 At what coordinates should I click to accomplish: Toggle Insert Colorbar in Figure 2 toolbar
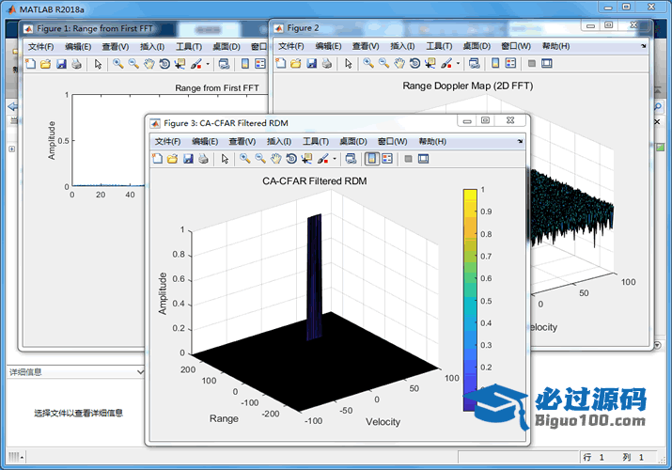(495, 64)
